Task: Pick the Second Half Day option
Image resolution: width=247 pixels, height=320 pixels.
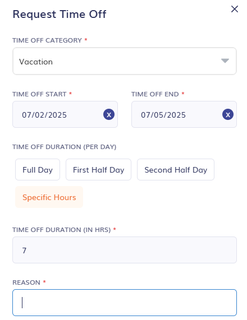Action: [x=176, y=170]
